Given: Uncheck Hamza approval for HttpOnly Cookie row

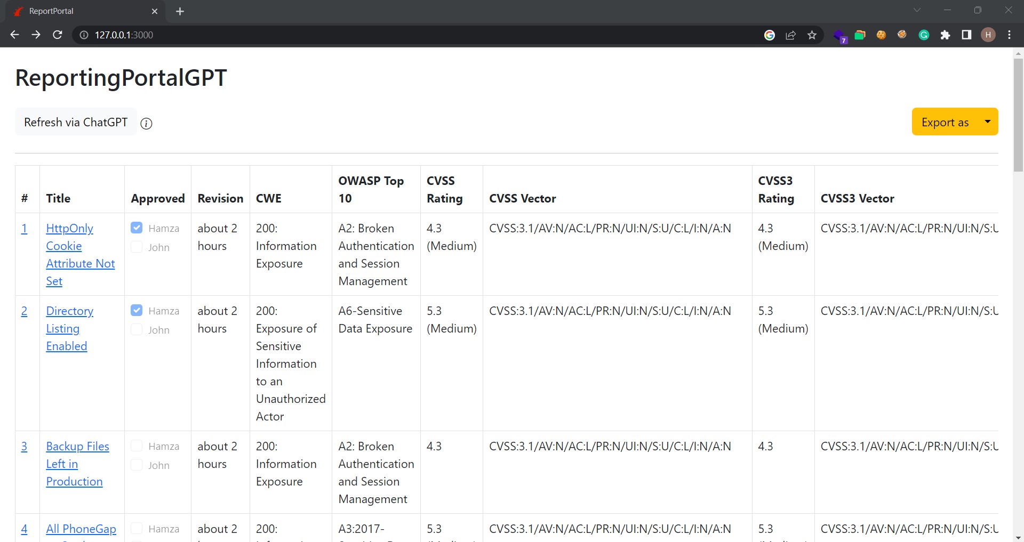Looking at the screenshot, I should click(137, 228).
